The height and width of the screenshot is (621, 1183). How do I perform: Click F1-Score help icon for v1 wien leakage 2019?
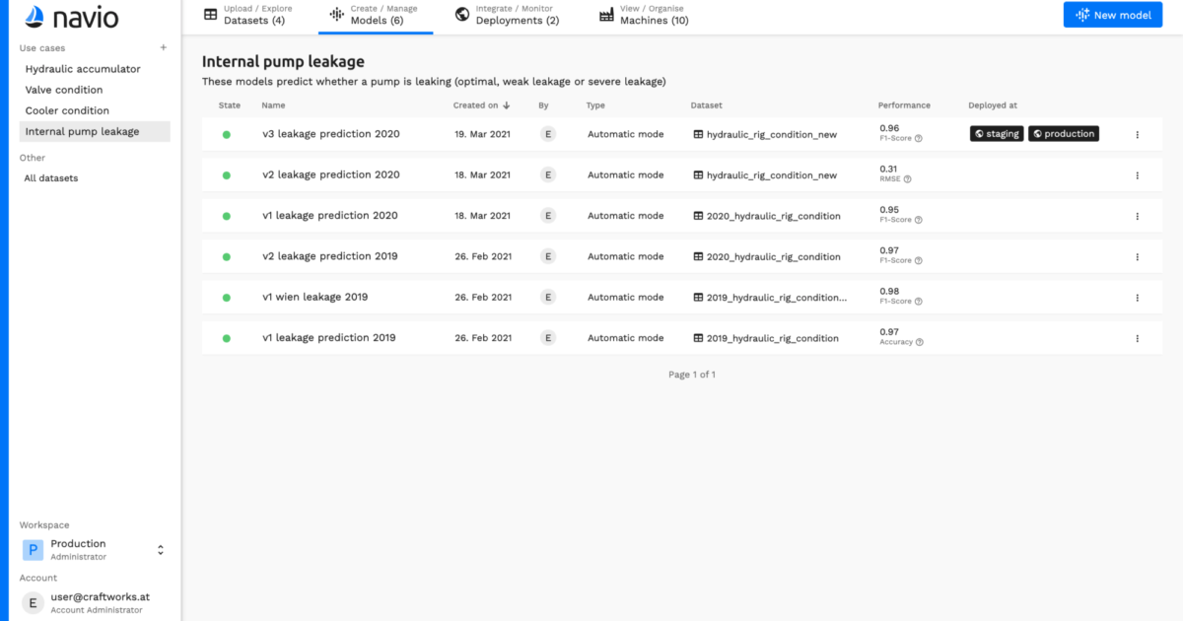[x=919, y=302]
